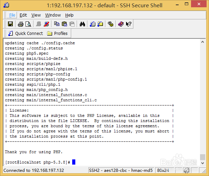Click 'Connected to 192.168.197.132' status text
The height and width of the screenshot is (176, 209).
coord(34,170)
